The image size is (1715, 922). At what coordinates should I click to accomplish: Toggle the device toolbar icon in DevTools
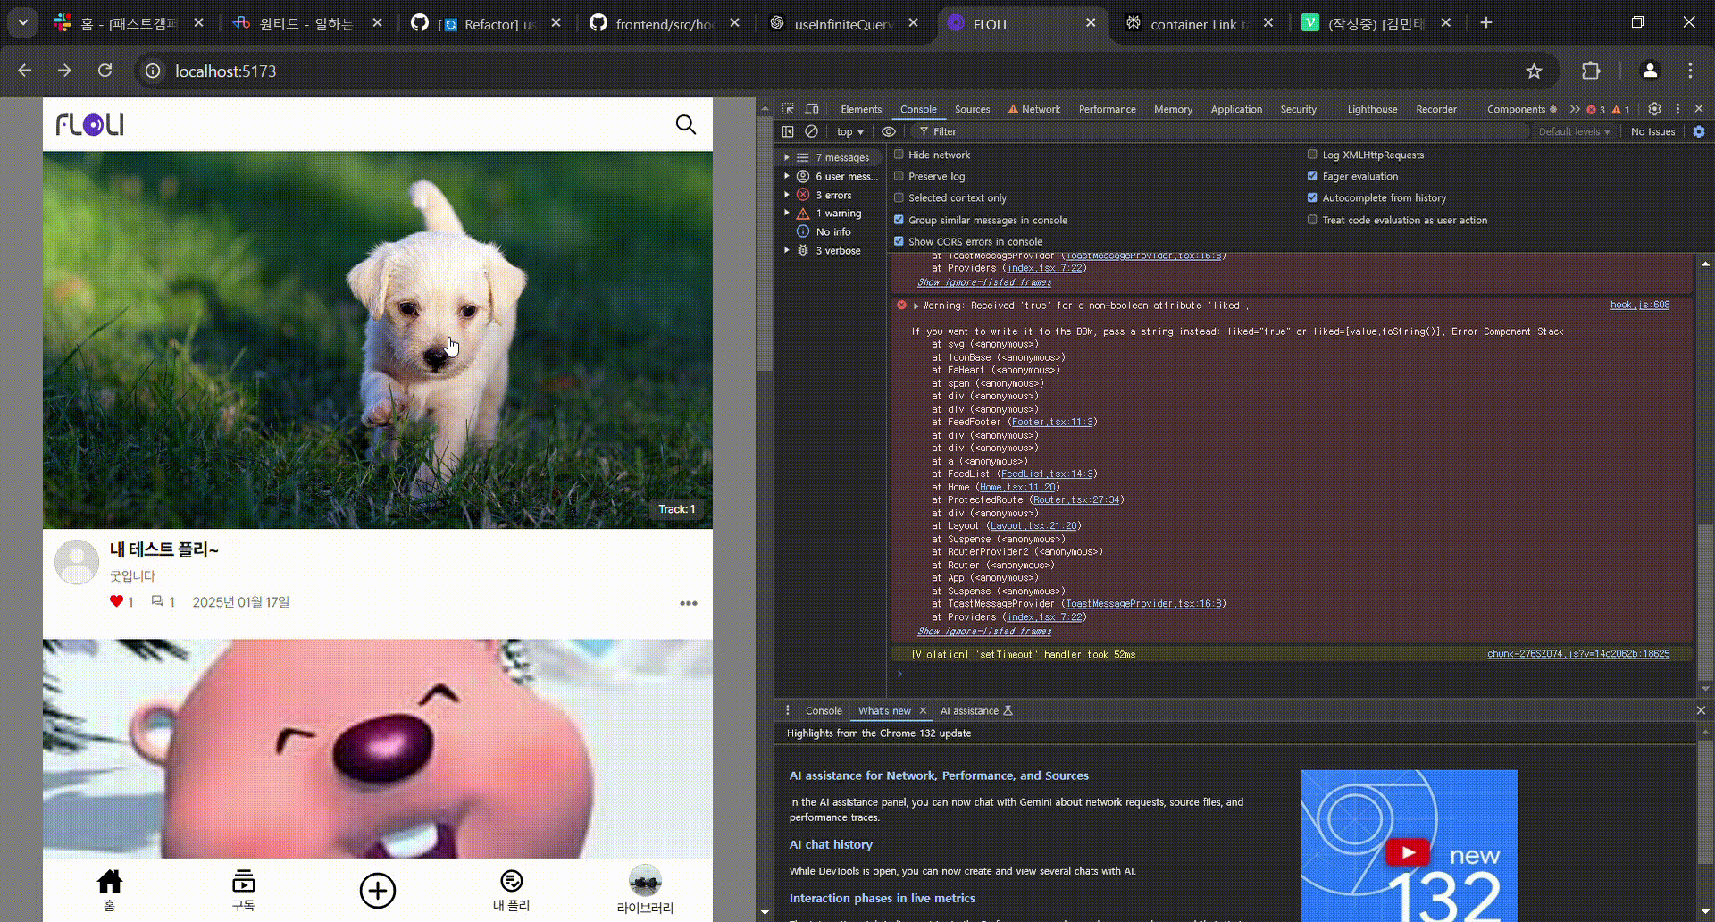[x=812, y=109]
